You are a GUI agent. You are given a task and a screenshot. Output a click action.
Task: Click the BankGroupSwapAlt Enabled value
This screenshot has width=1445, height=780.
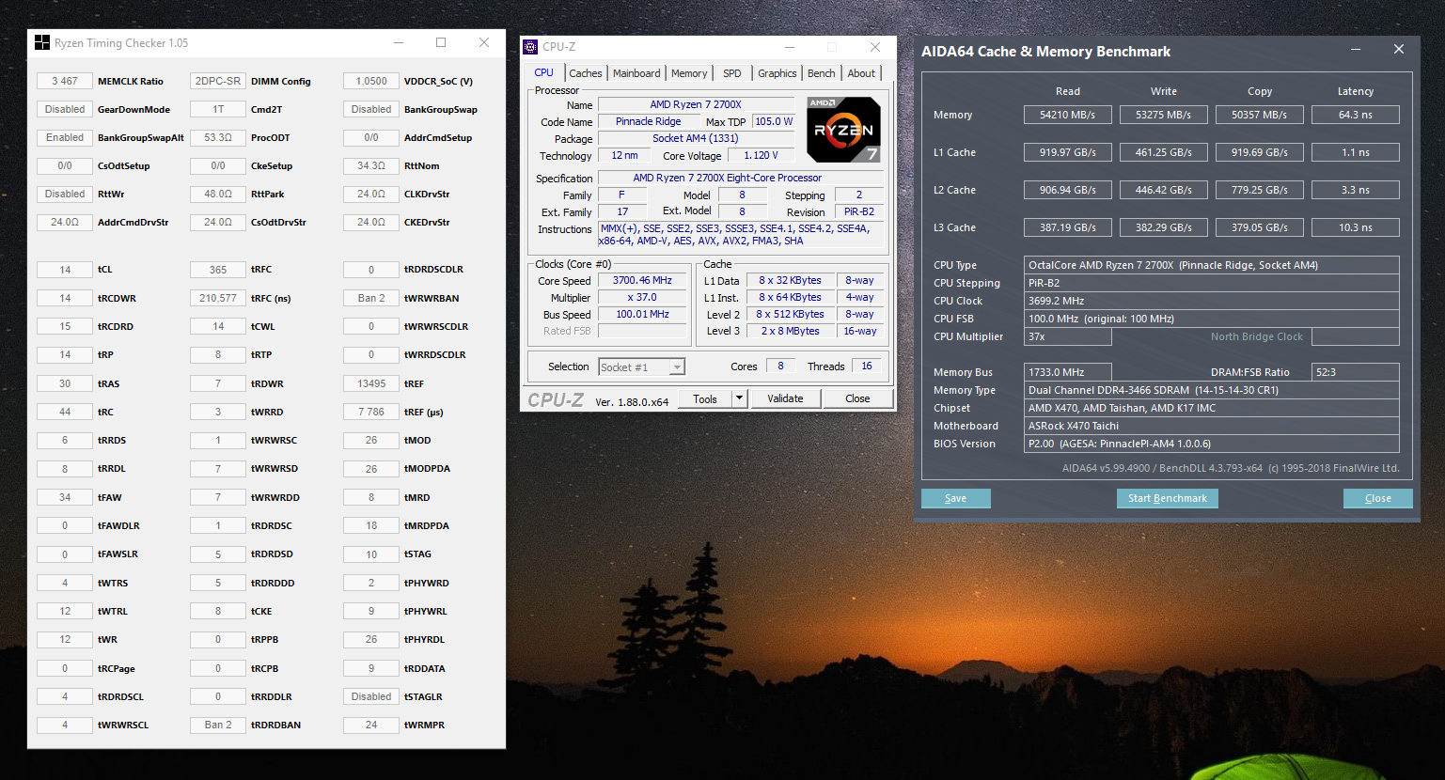pos(65,137)
